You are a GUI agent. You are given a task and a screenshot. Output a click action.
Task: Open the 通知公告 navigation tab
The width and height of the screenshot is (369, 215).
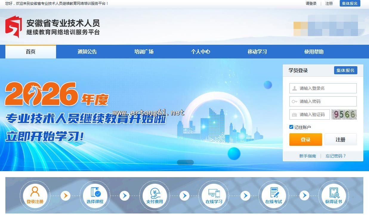tap(87, 52)
